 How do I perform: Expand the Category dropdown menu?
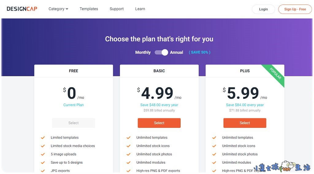coord(58,9)
